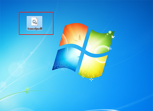This screenshot has width=153, height=111.
Task: Select the framedyn.dll desktop file icon
Action: coord(35,23)
